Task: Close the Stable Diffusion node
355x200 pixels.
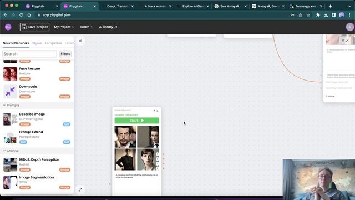Action: (x=158, y=111)
